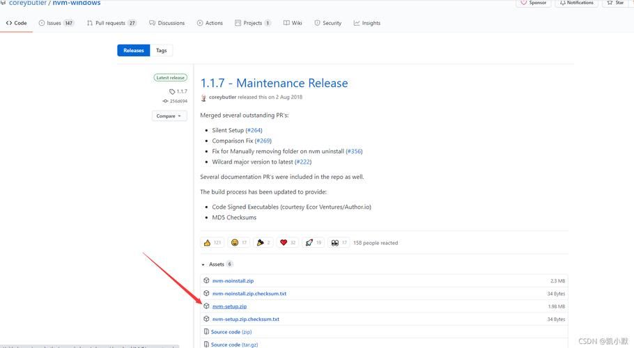Click file icon beside Source code (tar.gz)

pyautogui.click(x=206, y=345)
